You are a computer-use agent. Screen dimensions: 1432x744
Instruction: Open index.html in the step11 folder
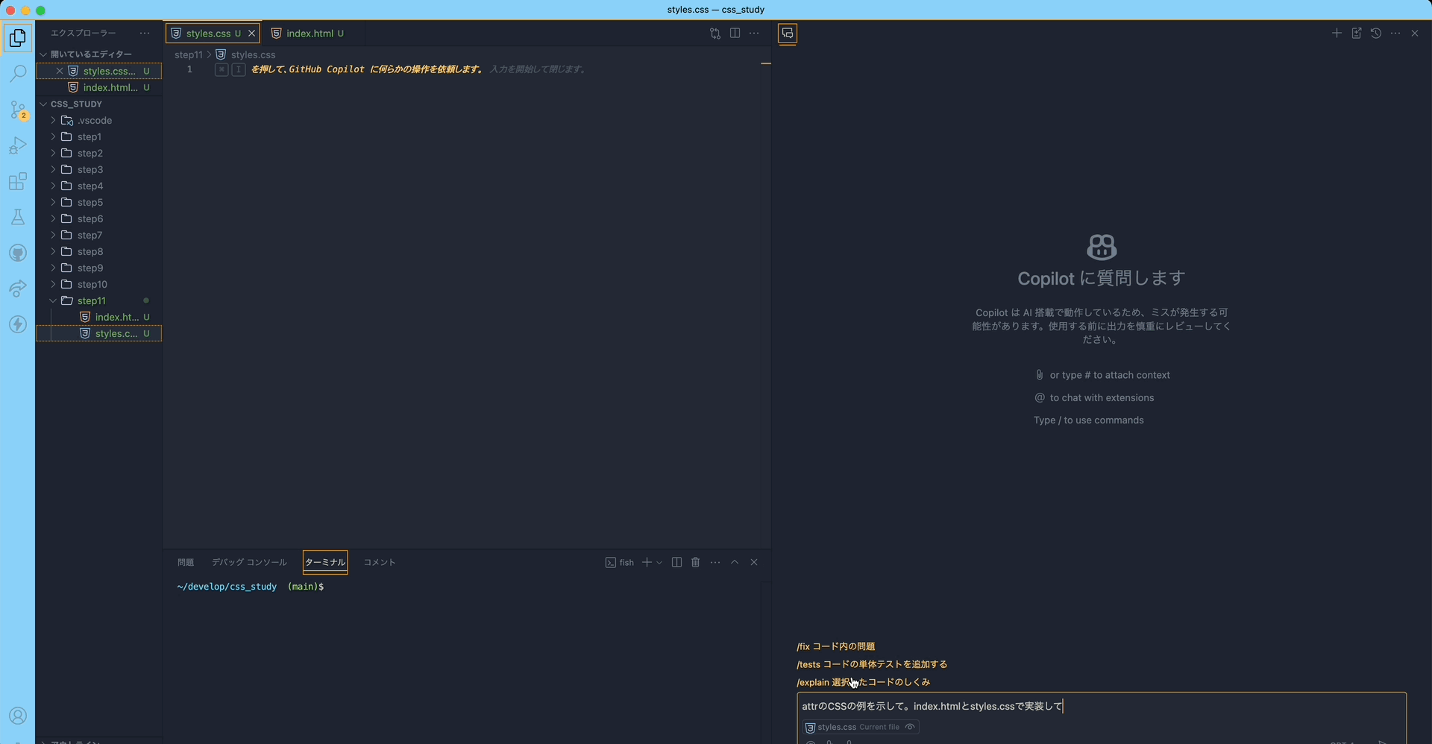[98, 318]
